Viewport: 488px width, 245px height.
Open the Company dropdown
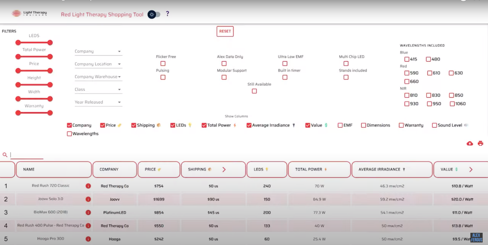[x=98, y=51]
